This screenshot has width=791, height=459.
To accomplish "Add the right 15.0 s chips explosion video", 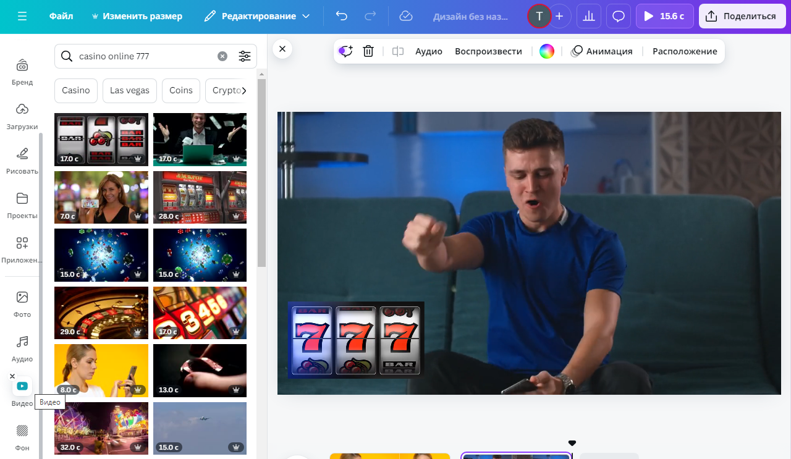I will pyautogui.click(x=200, y=255).
